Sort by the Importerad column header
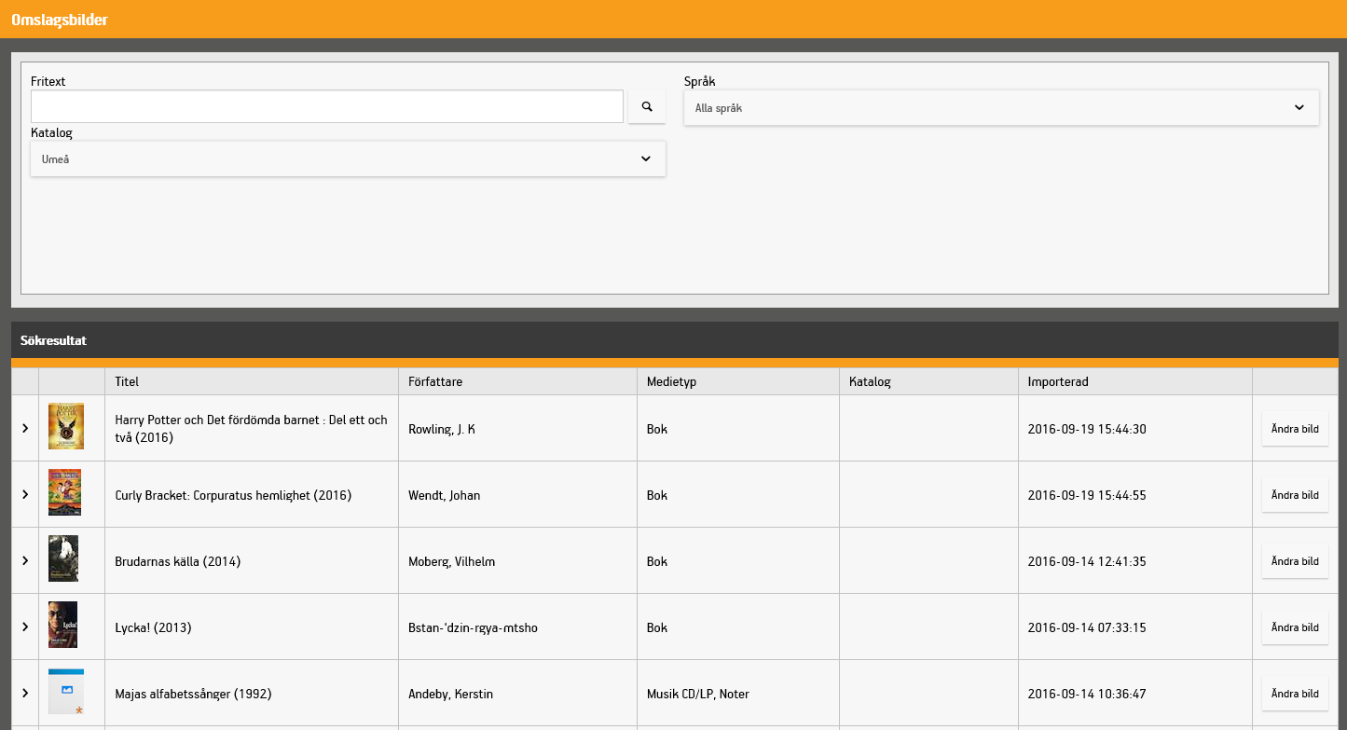The image size is (1347, 730). (1135, 381)
